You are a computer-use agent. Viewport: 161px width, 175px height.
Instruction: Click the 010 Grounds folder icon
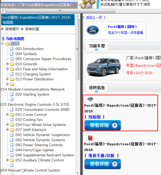click(x=12, y=64)
